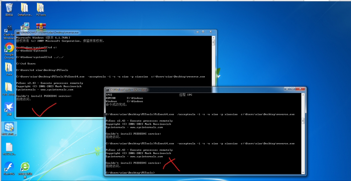Select the Flash中心 desktop shortcut
The width and height of the screenshot is (351, 181).
click(x=9, y=168)
